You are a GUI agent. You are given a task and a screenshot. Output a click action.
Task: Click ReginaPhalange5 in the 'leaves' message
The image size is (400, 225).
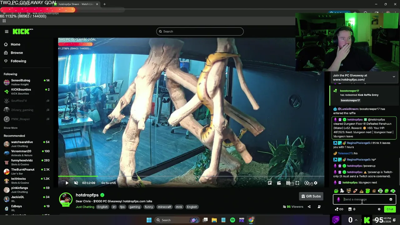(x=358, y=143)
